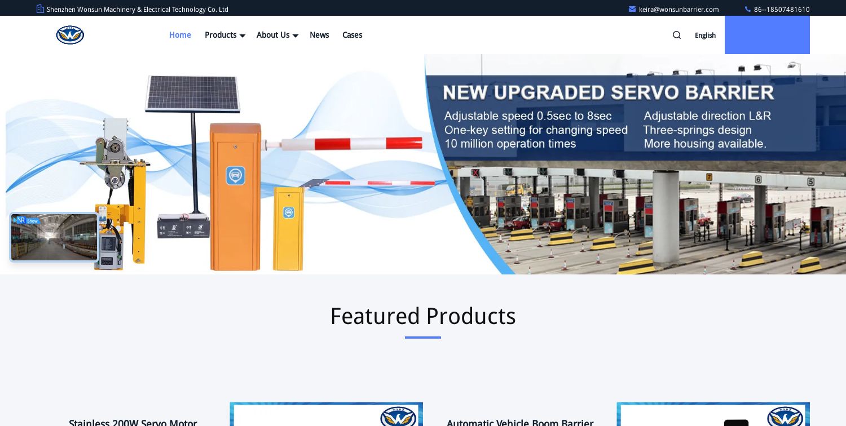Select News in the navigation bar
This screenshot has height=426, width=846.
(x=319, y=35)
